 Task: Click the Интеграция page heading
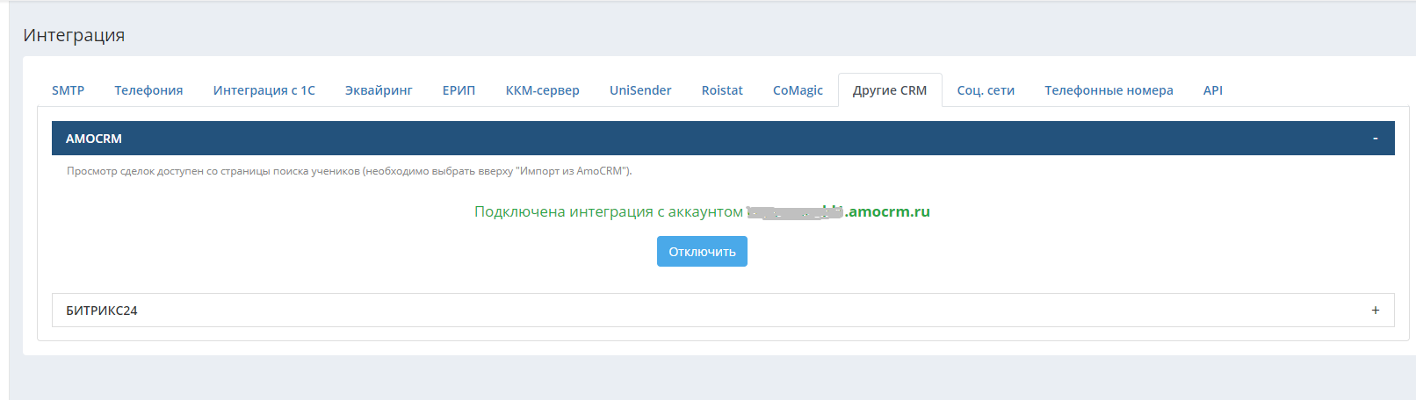74,35
